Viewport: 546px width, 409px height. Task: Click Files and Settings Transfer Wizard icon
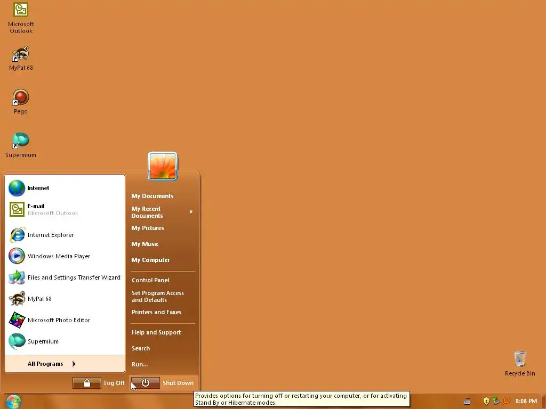tap(17, 277)
